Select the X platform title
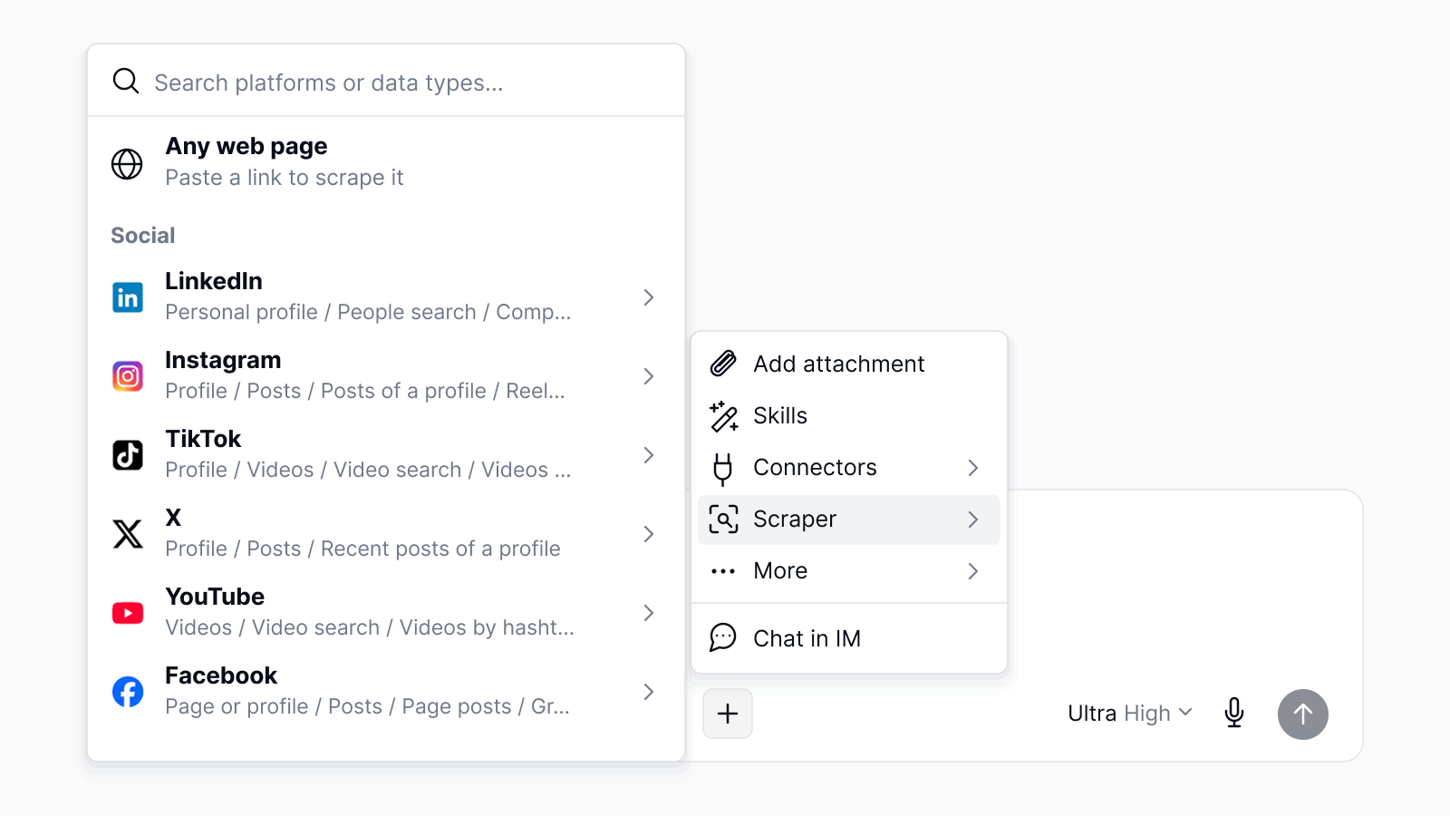The image size is (1450, 816). coord(173,518)
